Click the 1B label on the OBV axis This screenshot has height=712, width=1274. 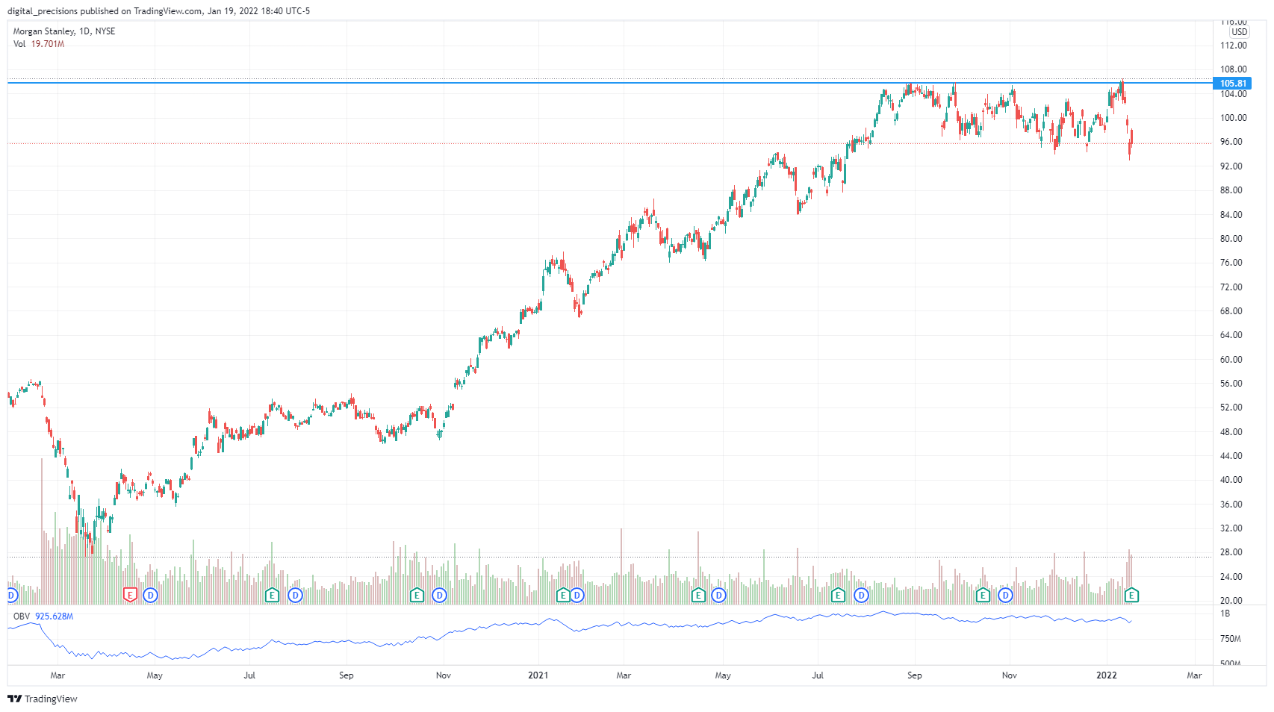[x=1225, y=613]
